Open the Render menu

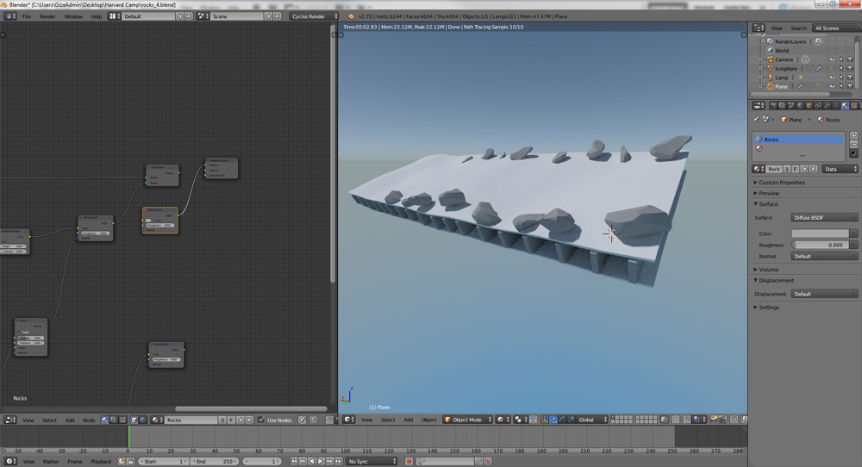click(x=47, y=16)
